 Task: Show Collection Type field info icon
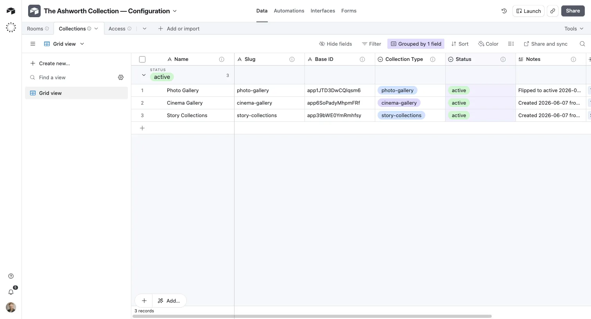coord(433,59)
